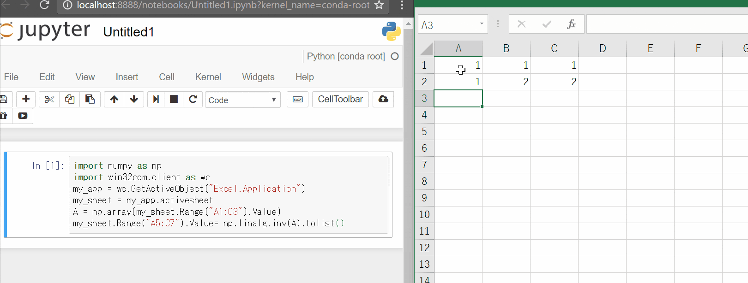Select cell B1 containing 1
The image size is (748, 283).
pyautogui.click(x=507, y=65)
